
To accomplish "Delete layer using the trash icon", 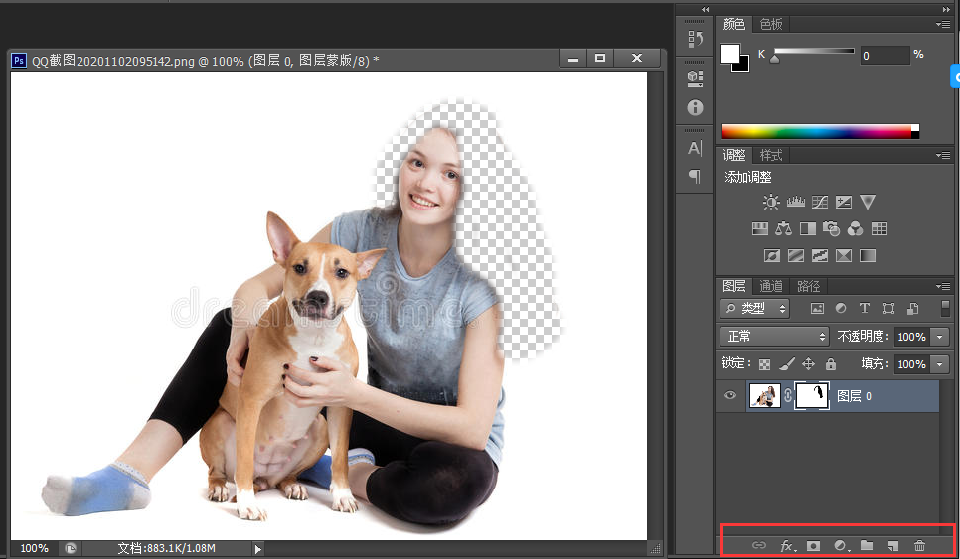I will coord(919,545).
